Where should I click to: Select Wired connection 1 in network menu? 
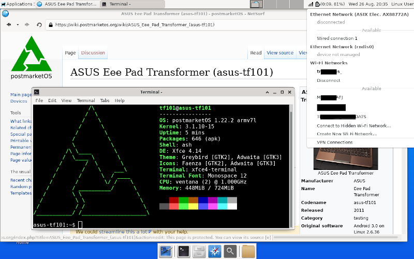pos(337,38)
